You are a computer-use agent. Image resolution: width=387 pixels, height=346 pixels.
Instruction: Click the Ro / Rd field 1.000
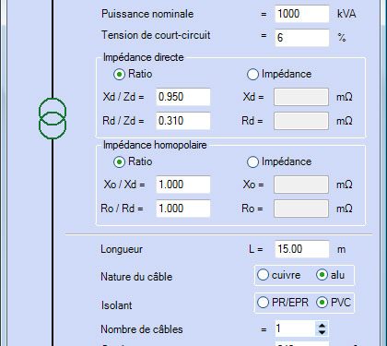[x=183, y=209]
